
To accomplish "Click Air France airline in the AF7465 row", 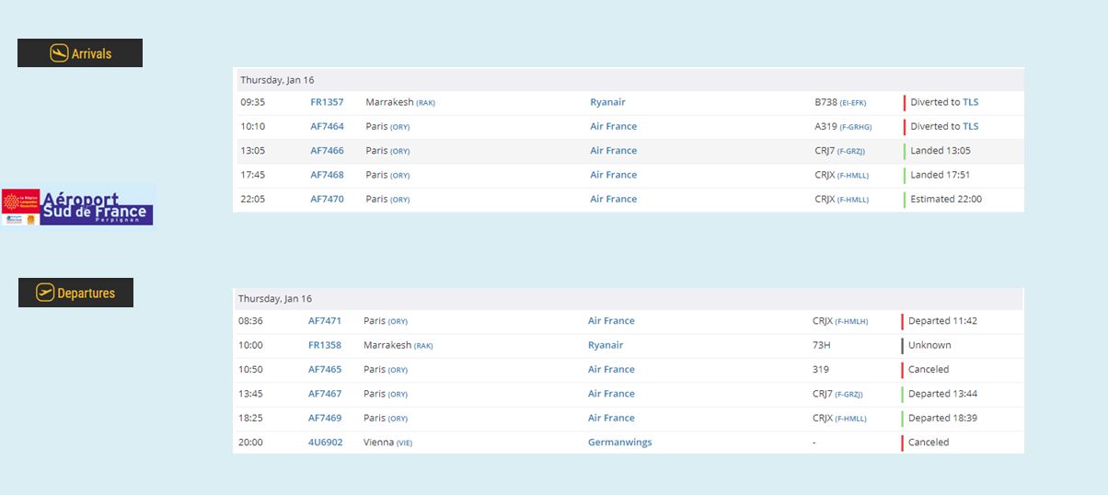I will tap(611, 369).
